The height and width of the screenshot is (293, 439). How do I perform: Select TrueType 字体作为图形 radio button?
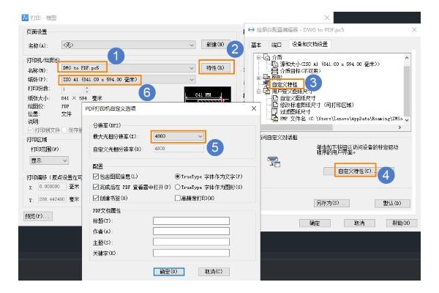click(x=178, y=187)
